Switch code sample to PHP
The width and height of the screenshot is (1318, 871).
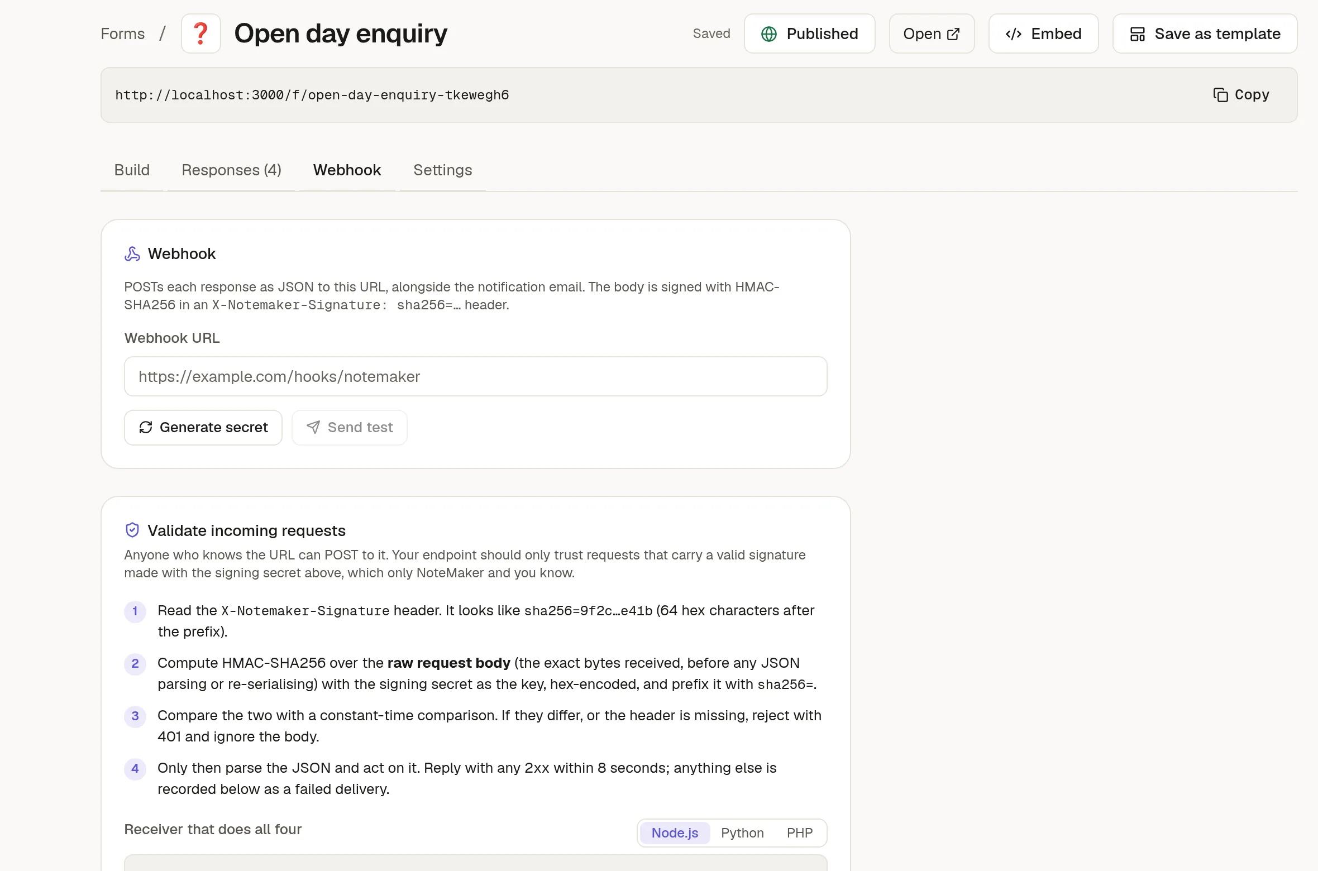pos(799,832)
